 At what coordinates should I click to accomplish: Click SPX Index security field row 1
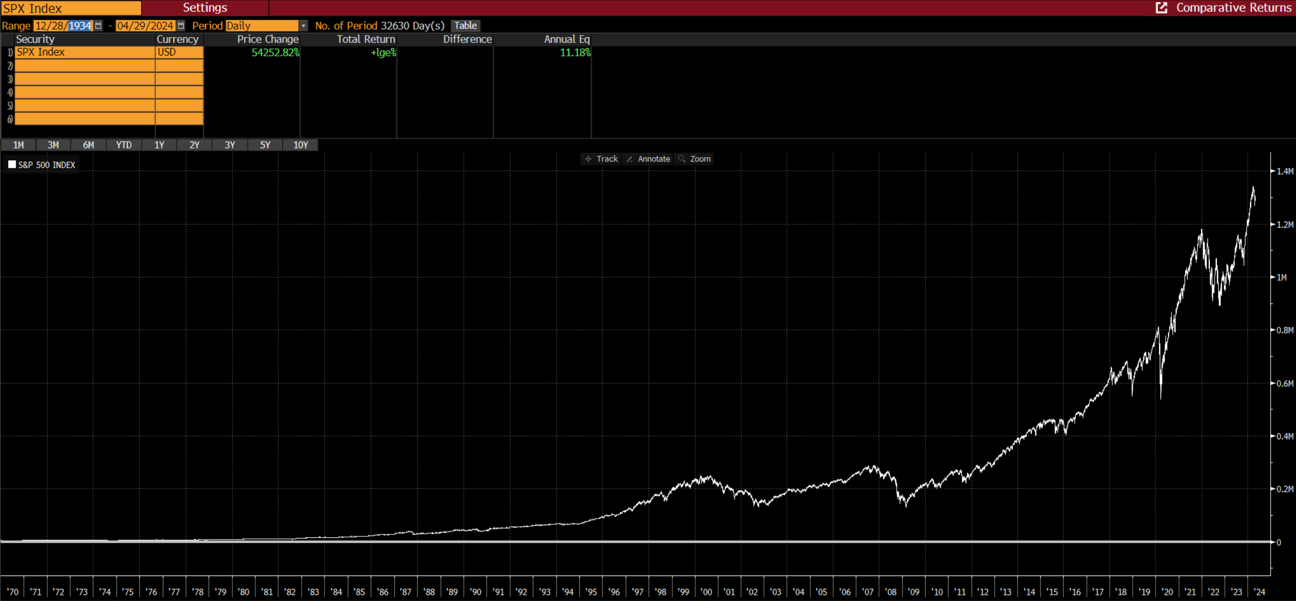(x=85, y=52)
